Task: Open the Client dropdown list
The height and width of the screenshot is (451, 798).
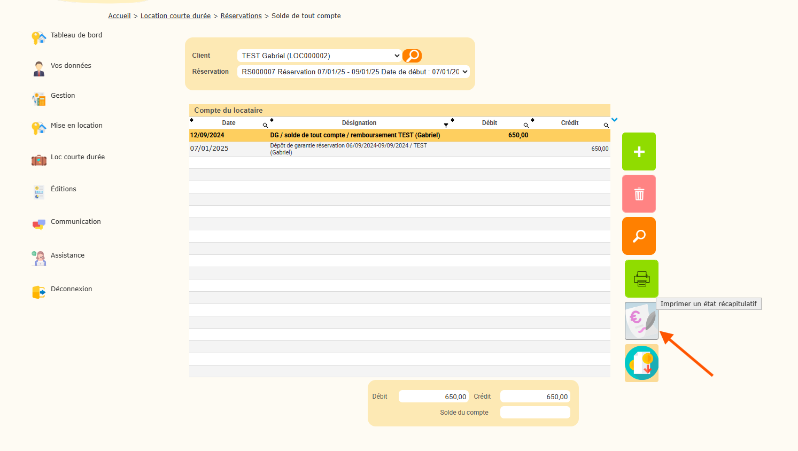Action: tap(320, 56)
